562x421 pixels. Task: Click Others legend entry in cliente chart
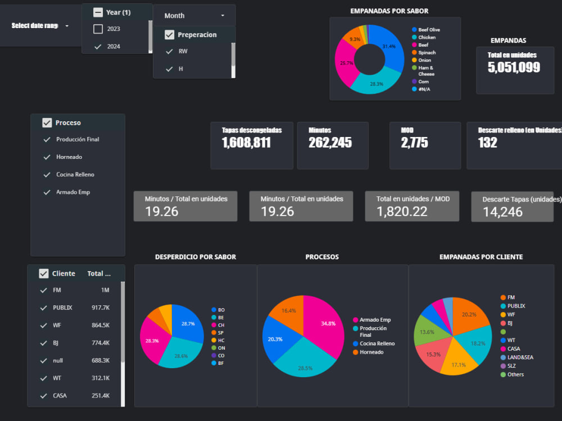tap(512, 374)
